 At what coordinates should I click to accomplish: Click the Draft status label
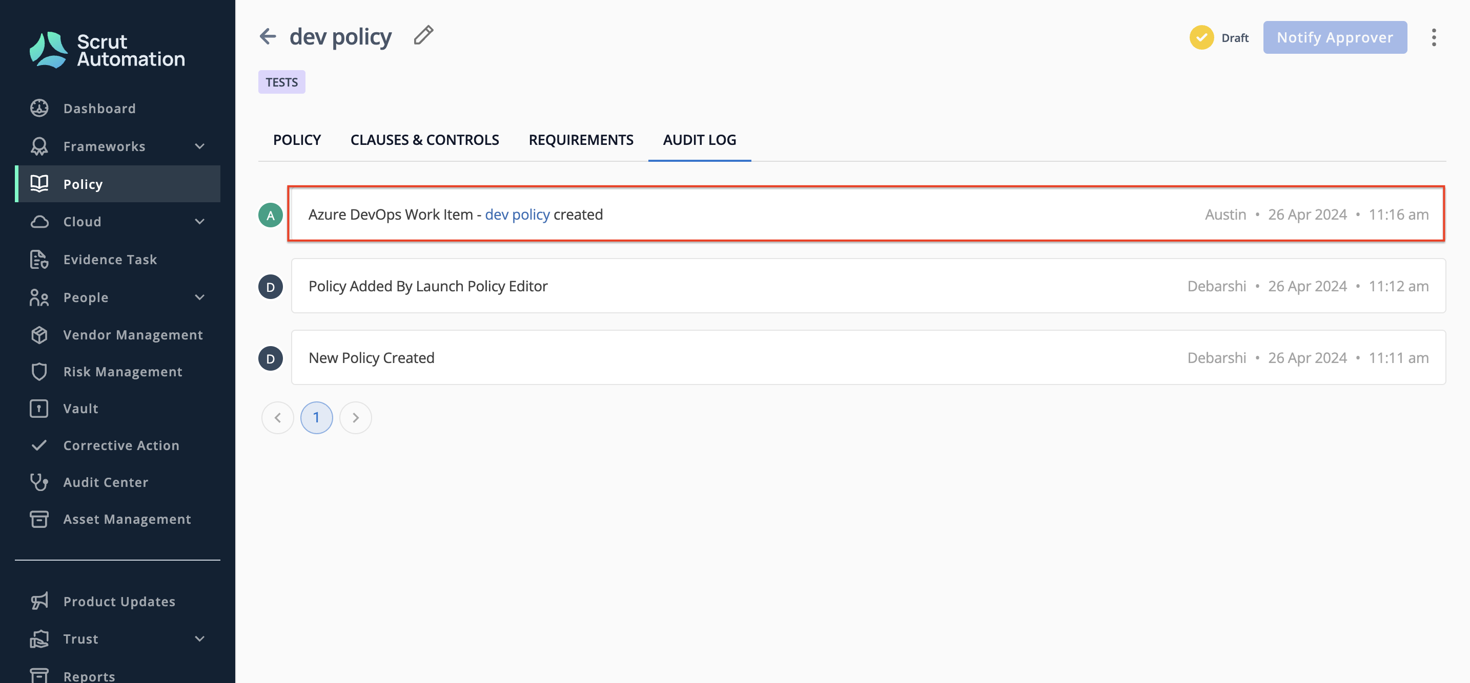pos(1235,37)
